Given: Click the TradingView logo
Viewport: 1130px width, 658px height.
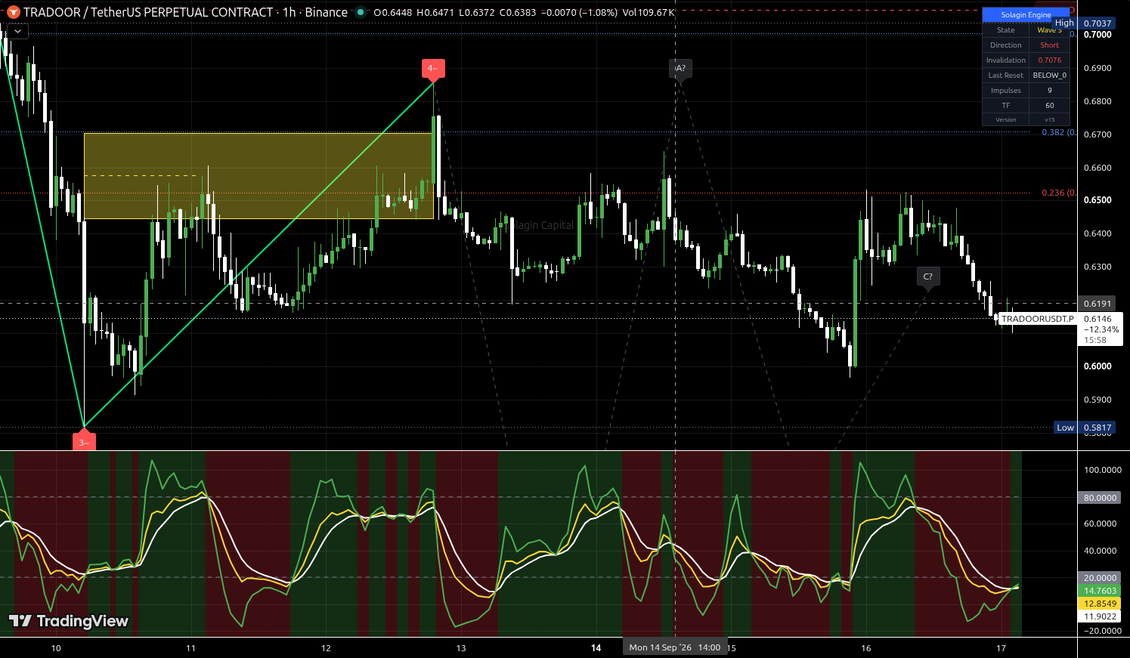Looking at the screenshot, I should pyautogui.click(x=69, y=621).
